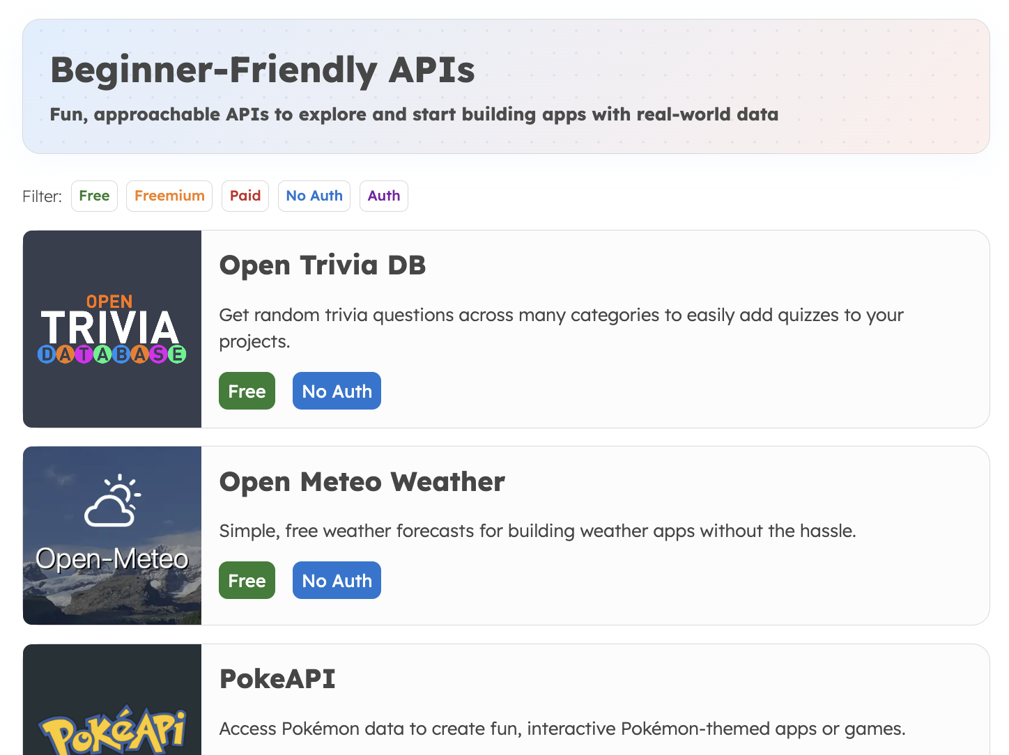Click the Open Trivia Database logo
This screenshot has width=1009, height=755.
click(x=112, y=329)
